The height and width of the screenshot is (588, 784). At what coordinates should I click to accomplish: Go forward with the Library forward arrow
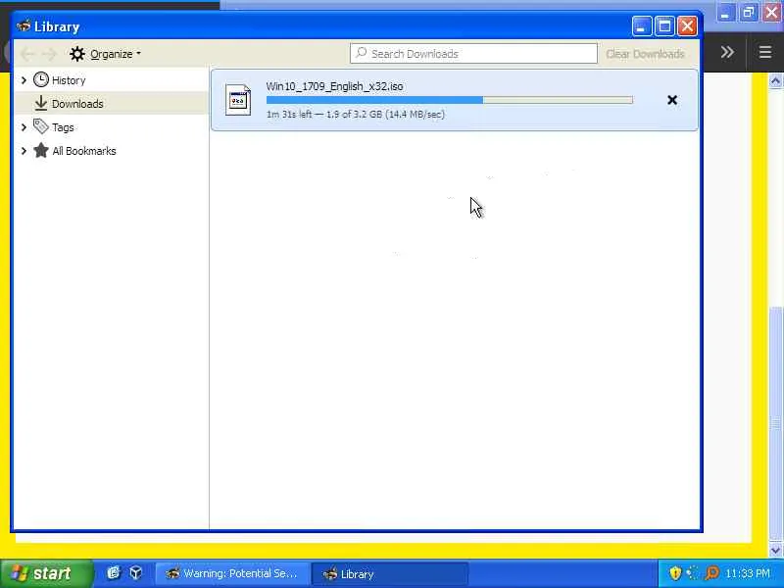tap(49, 54)
